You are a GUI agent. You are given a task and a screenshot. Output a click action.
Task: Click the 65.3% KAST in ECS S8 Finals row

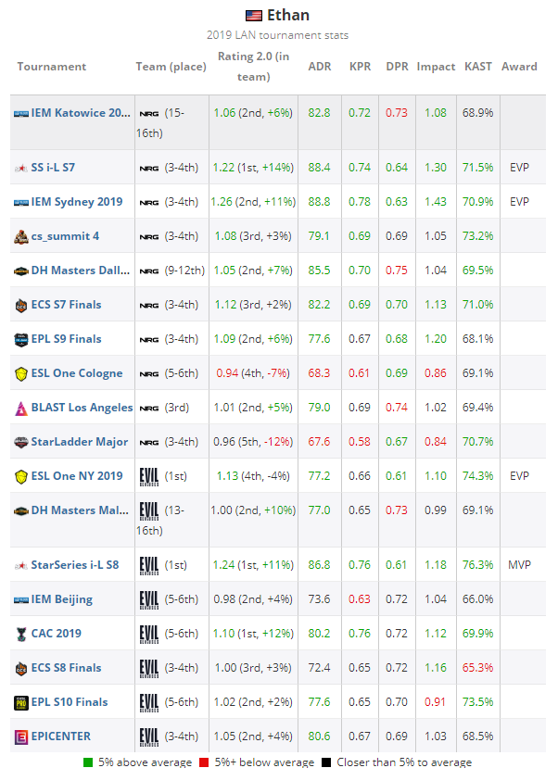point(477,668)
